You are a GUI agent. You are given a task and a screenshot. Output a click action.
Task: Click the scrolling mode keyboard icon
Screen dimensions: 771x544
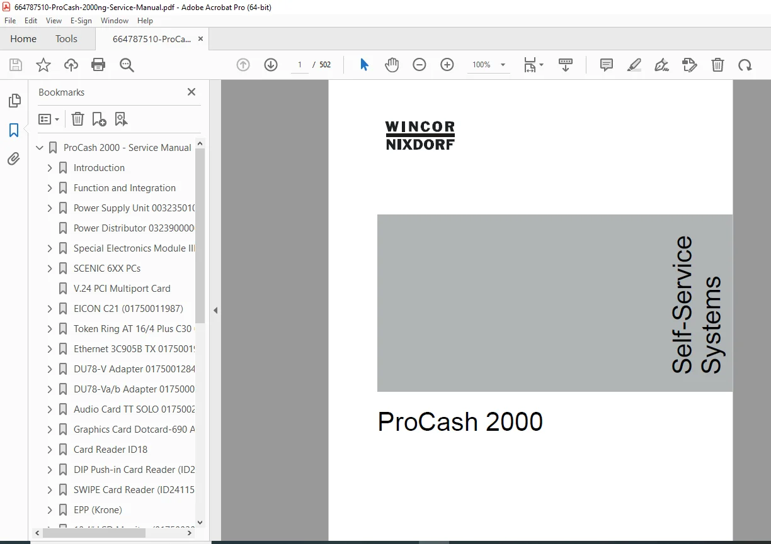coord(566,65)
